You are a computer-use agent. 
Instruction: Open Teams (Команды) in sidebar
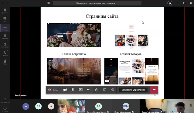(5, 28)
